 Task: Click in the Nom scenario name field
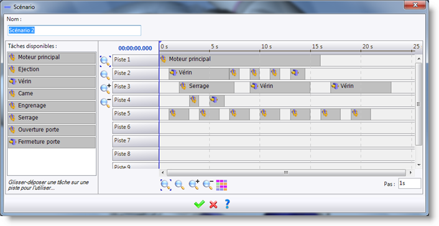click(74, 30)
